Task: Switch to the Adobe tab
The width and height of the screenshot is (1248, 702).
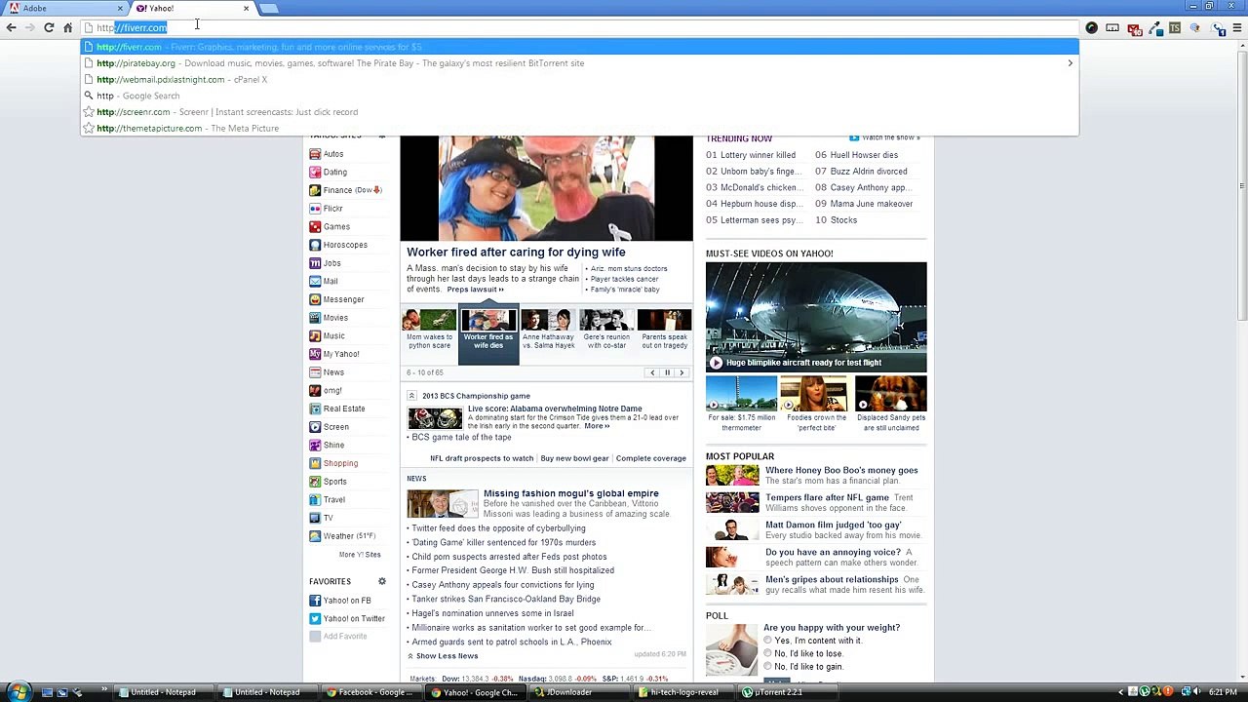Action: click(x=64, y=9)
